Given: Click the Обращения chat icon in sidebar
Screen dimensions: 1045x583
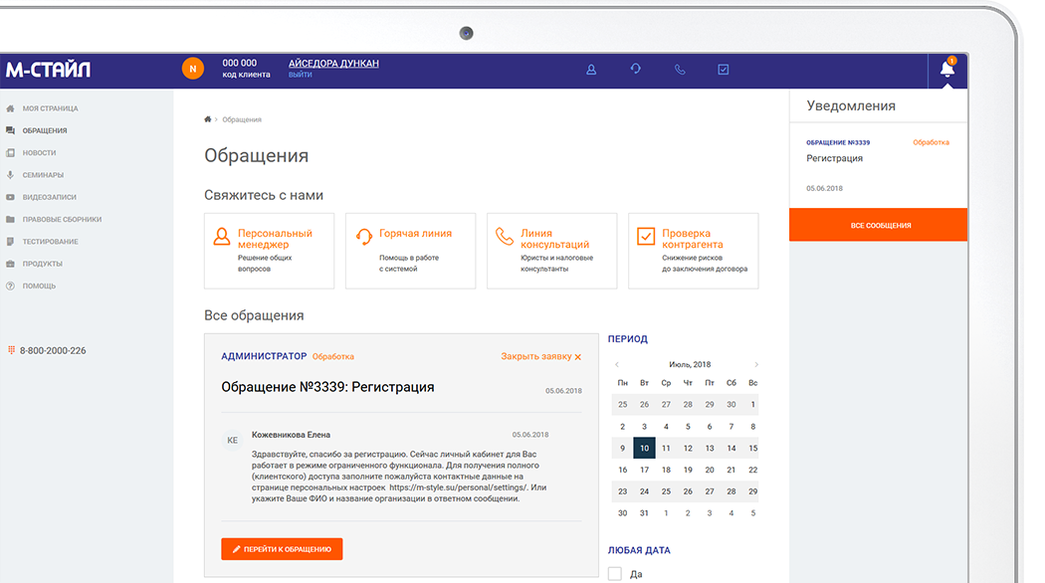Looking at the screenshot, I should (10, 130).
